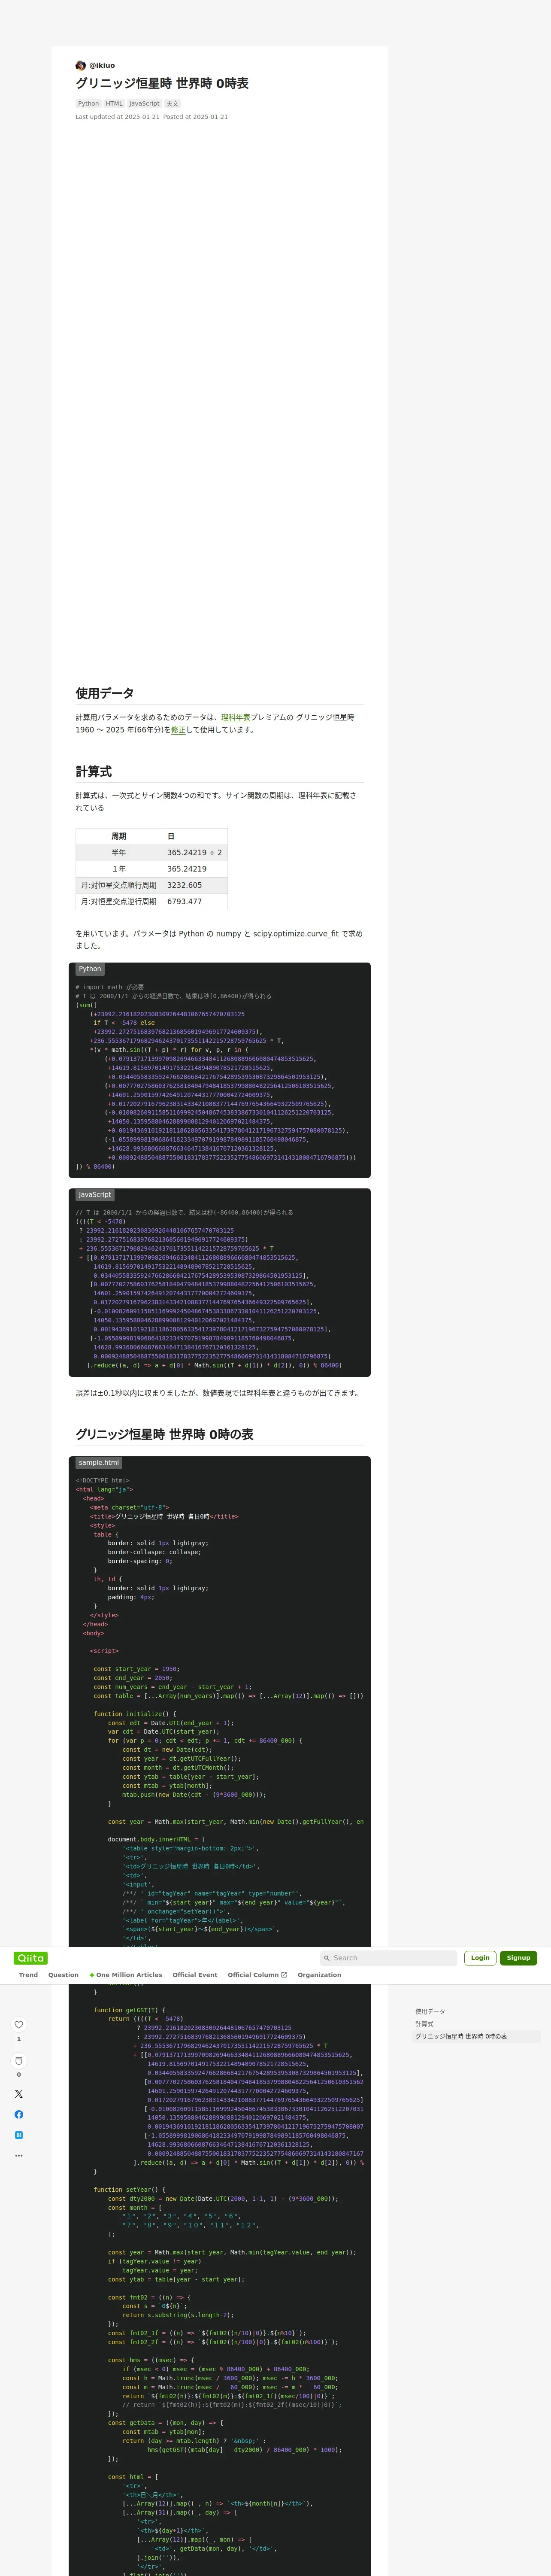Click the star icon beside One Million Articles
The image size is (551, 2576).
(92, 1975)
